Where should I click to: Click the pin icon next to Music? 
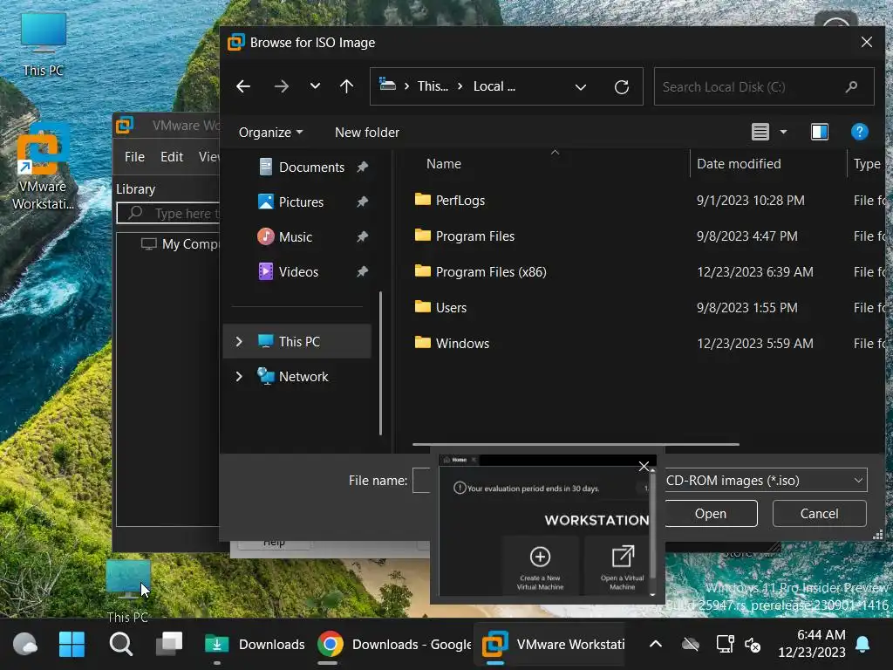pos(362,236)
